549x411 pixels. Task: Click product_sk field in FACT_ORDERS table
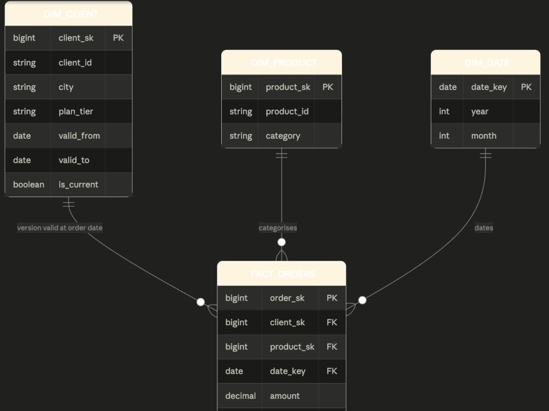[292, 347]
